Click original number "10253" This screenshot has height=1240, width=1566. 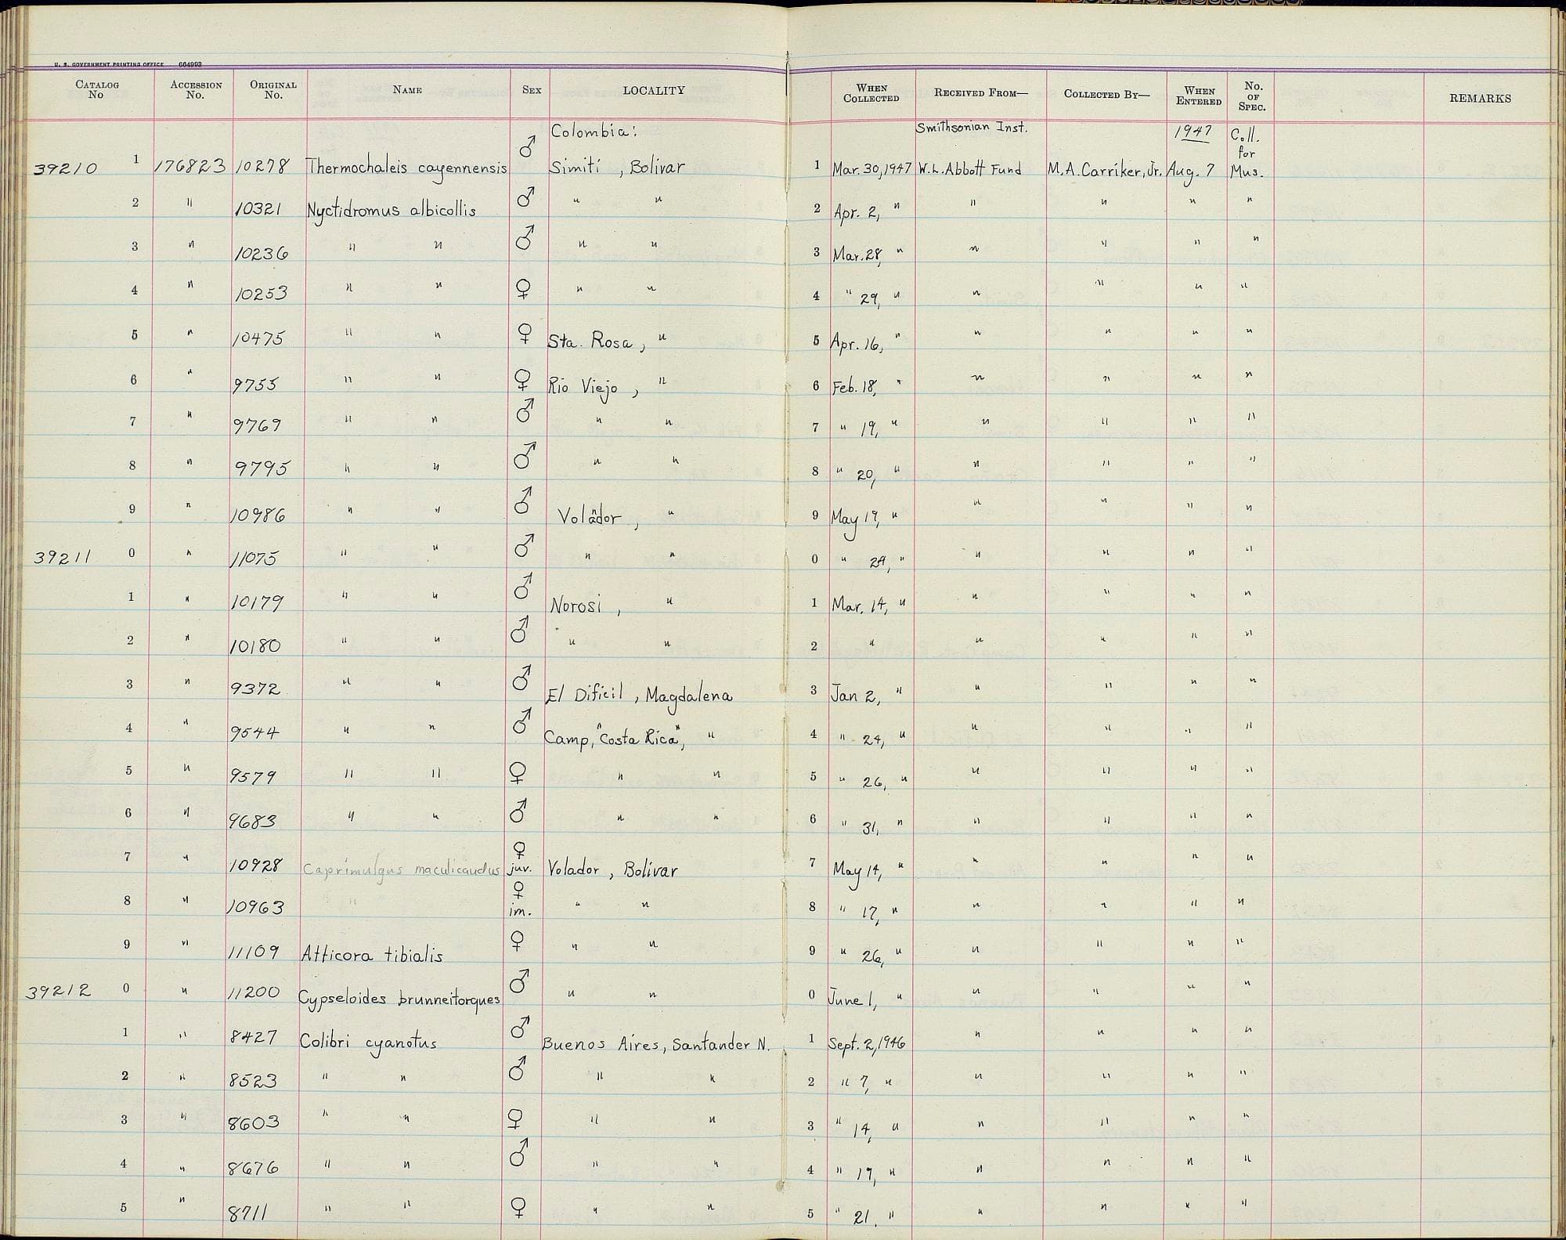click(262, 294)
